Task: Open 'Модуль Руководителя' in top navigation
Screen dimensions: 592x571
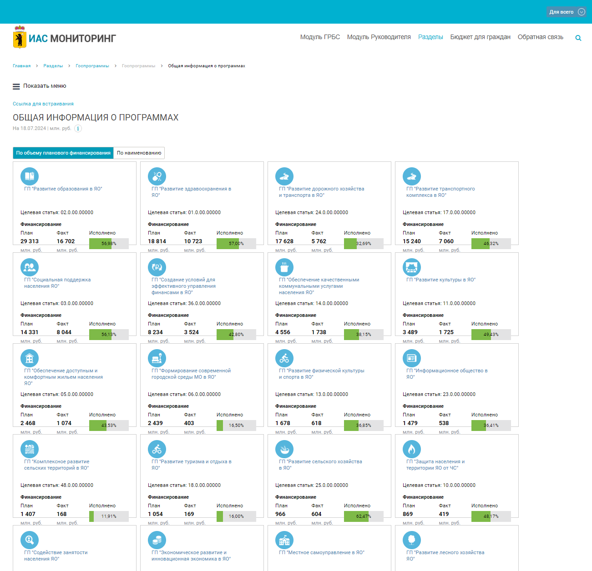Action: (x=379, y=37)
